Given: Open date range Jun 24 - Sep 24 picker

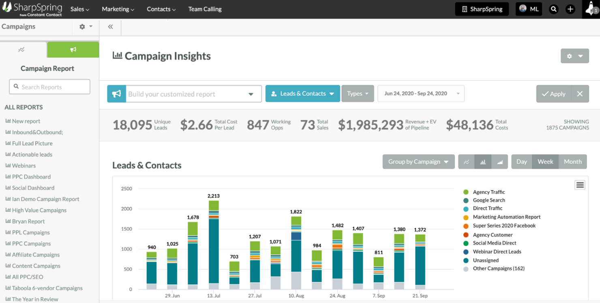Looking at the screenshot, I should (421, 93).
